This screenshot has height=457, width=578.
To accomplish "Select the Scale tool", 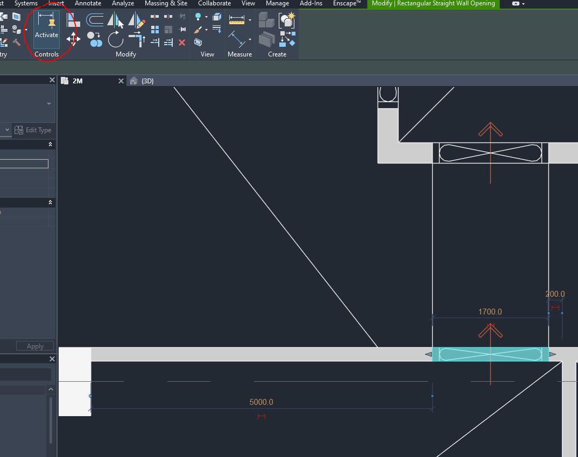I will pos(168,30).
